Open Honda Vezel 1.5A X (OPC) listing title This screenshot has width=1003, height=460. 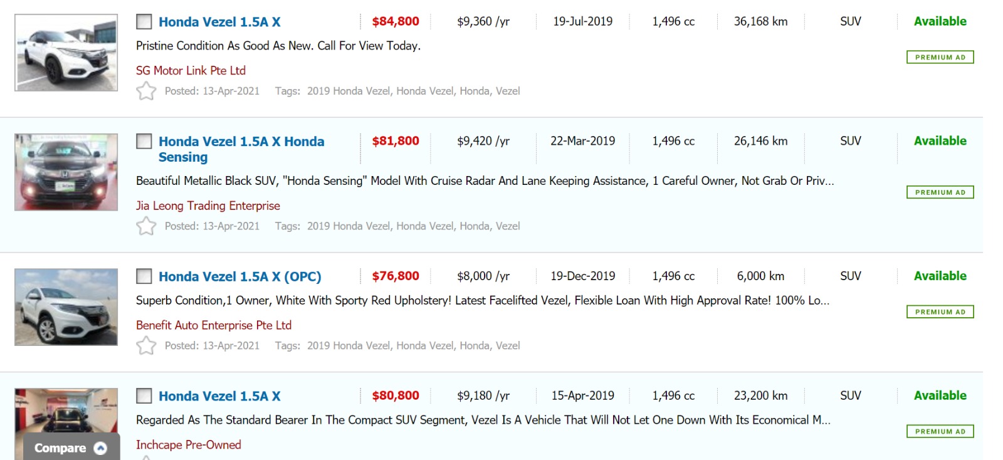click(239, 276)
